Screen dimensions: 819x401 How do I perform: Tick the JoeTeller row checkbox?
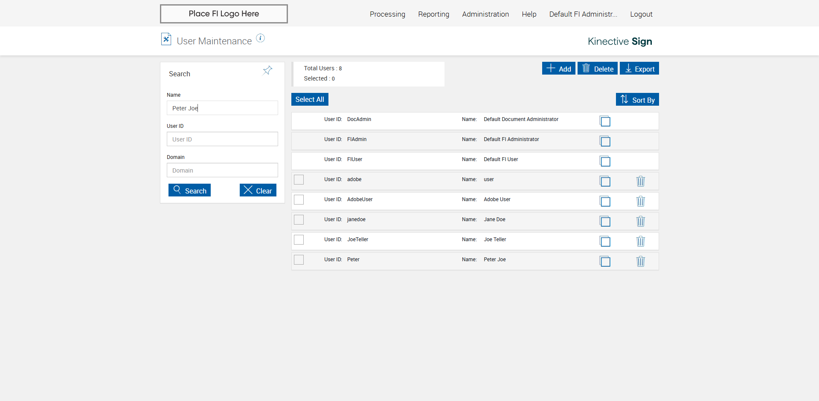[299, 239]
